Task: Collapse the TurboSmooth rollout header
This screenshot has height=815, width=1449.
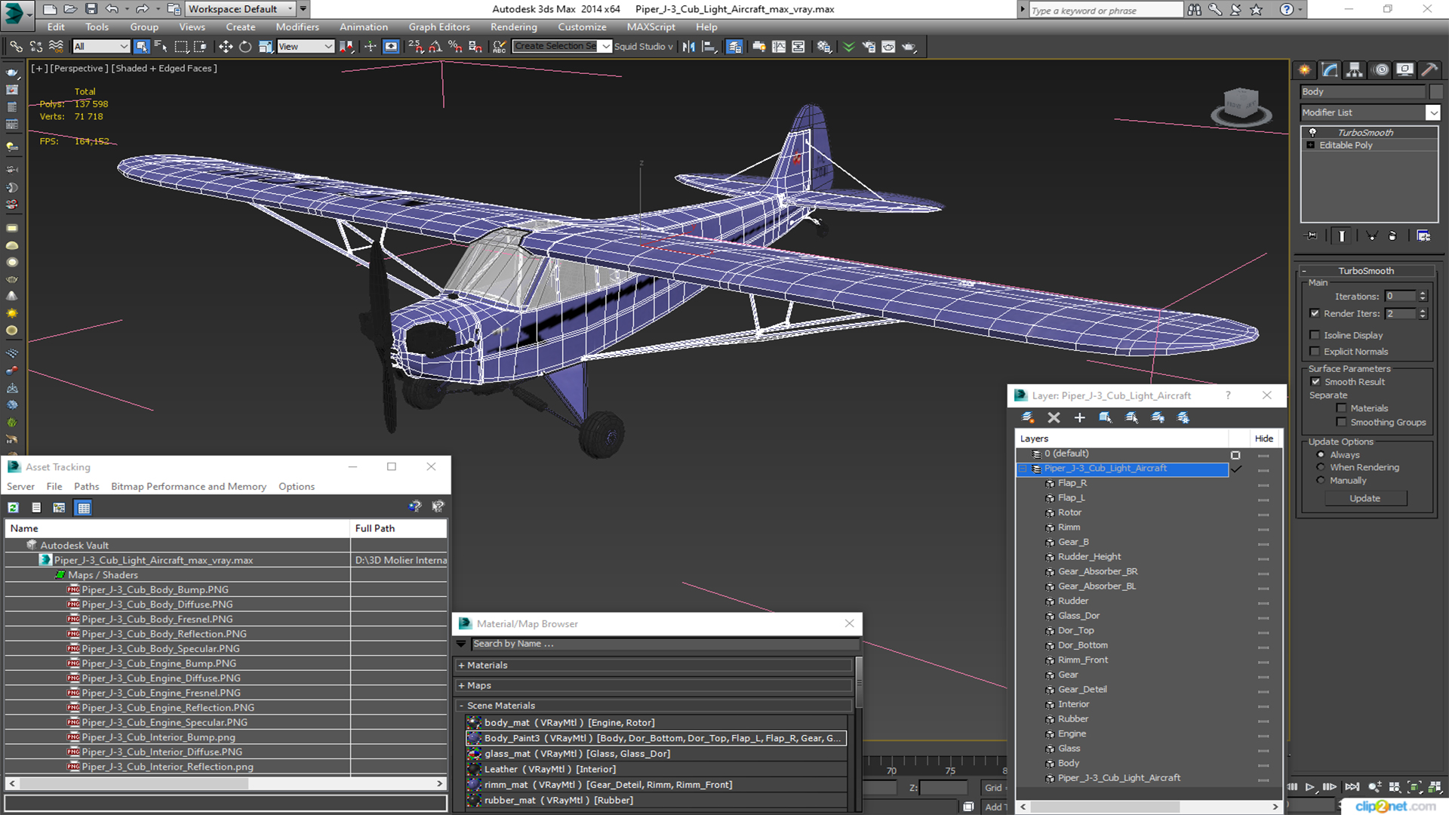Action: (1366, 271)
